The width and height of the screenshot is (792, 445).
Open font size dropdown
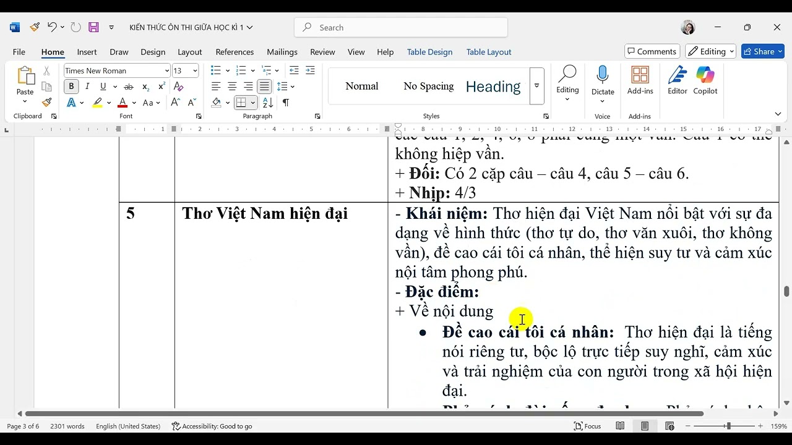click(x=195, y=70)
